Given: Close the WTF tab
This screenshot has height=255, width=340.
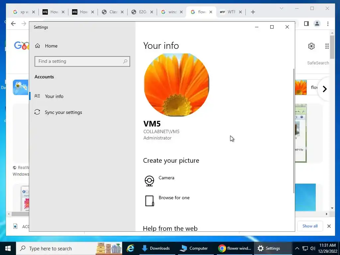Looking at the screenshot, I should click(240, 12).
